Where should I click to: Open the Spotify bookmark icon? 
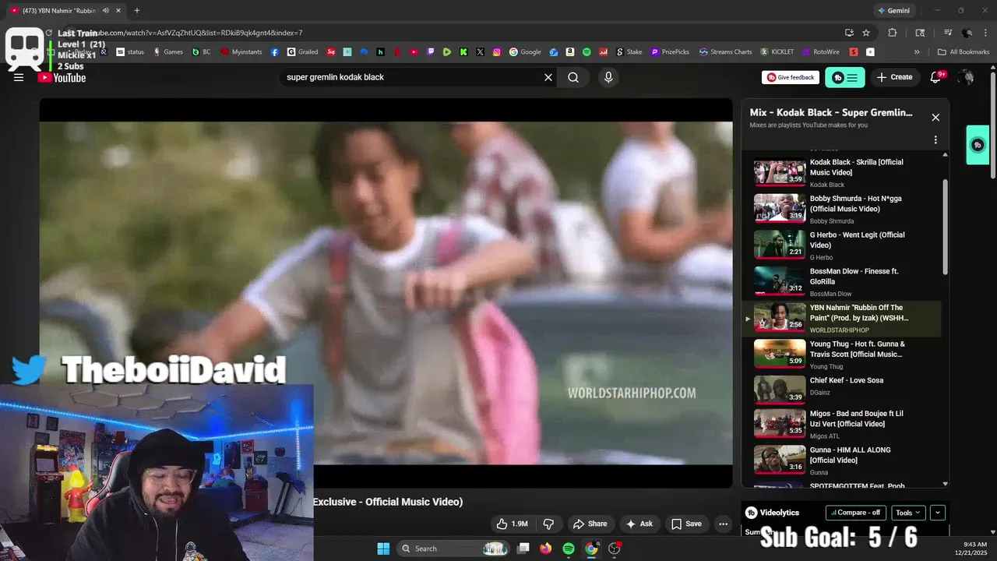pyautogui.click(x=587, y=52)
